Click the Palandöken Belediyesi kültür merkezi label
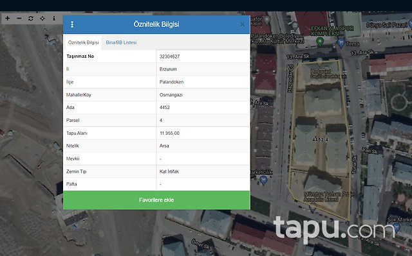This screenshot has height=256, width=412. click(277, 38)
